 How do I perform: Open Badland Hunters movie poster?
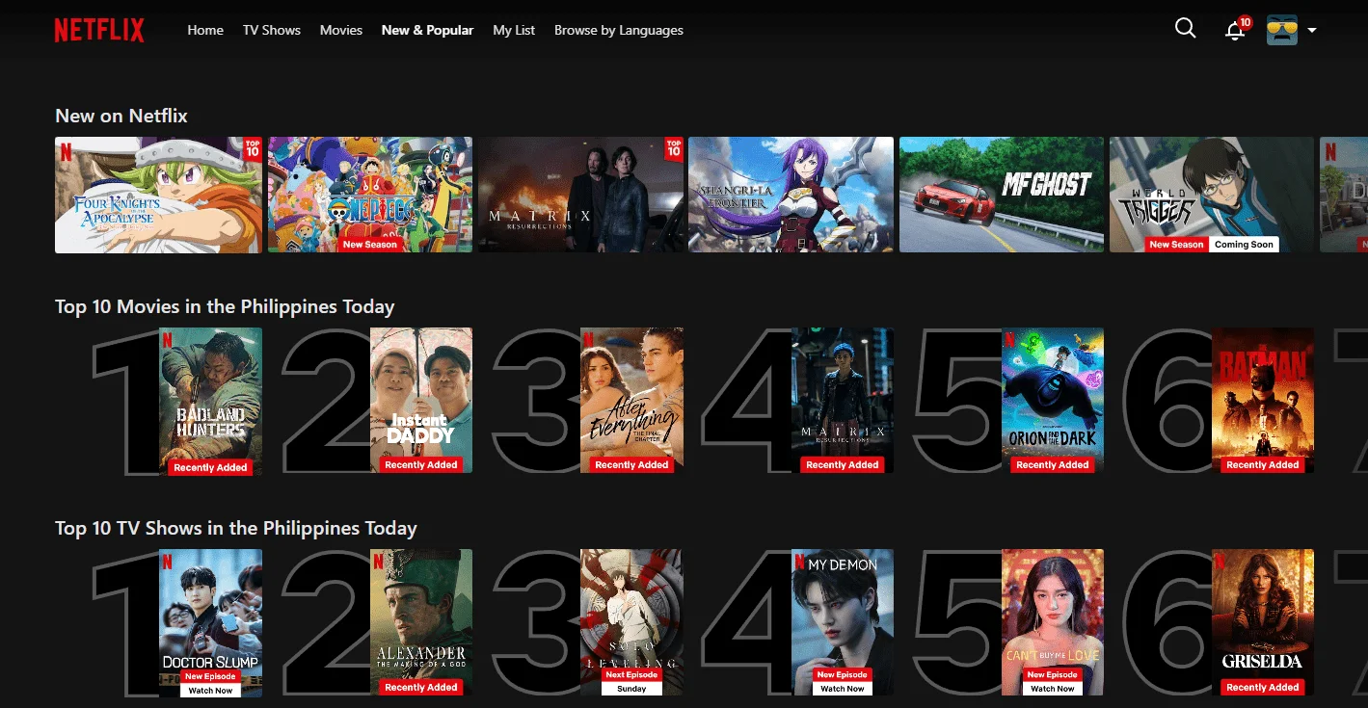pyautogui.click(x=210, y=401)
